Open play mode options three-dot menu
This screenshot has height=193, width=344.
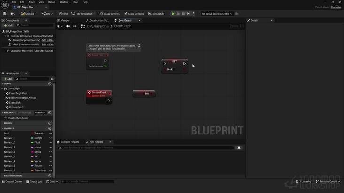(x=193, y=14)
